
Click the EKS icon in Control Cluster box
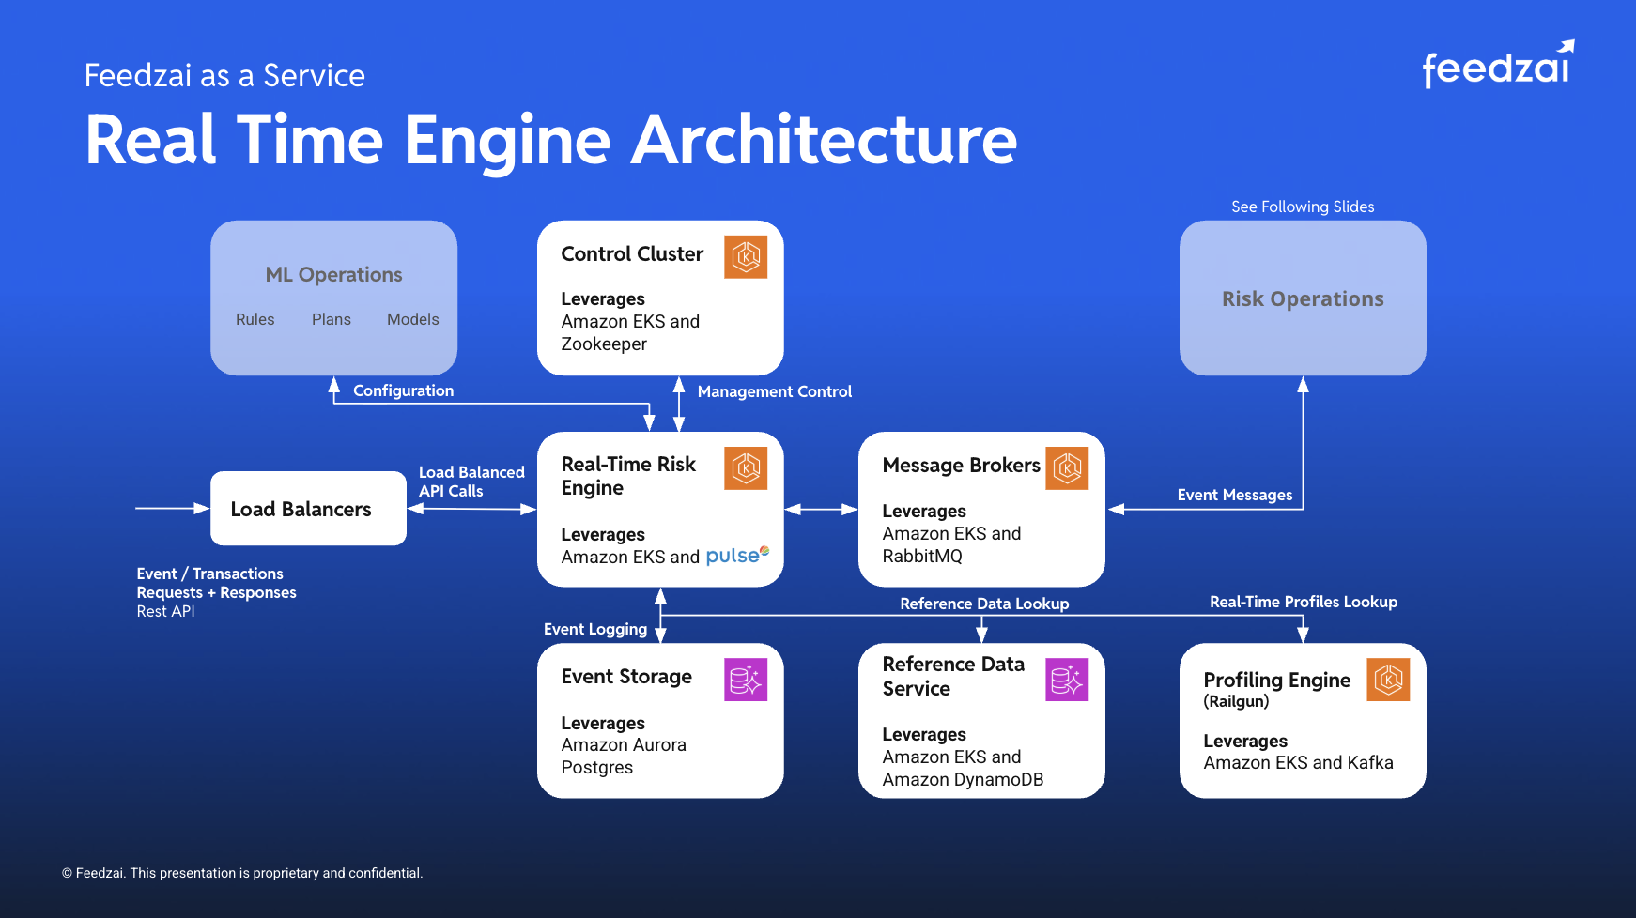[x=746, y=256]
